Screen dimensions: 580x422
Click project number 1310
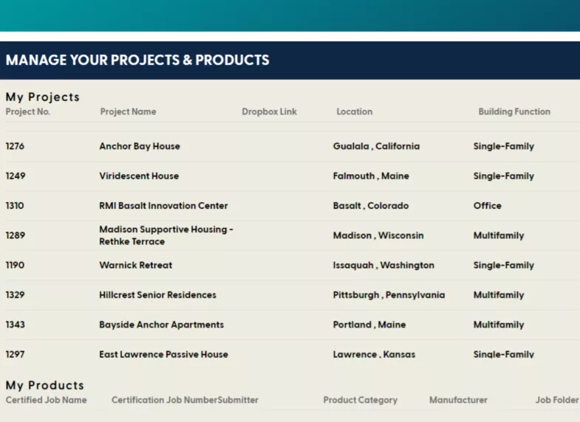[x=15, y=206]
